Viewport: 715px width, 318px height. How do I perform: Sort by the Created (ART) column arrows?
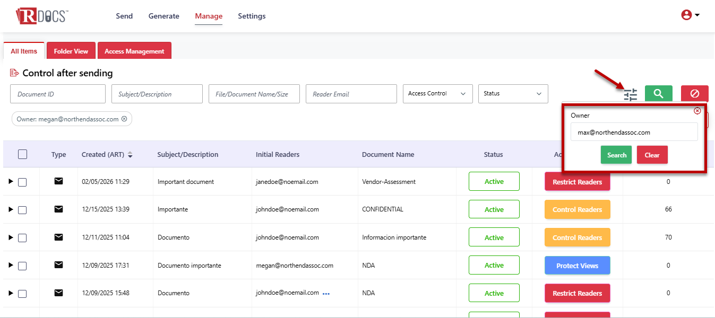[x=130, y=155]
